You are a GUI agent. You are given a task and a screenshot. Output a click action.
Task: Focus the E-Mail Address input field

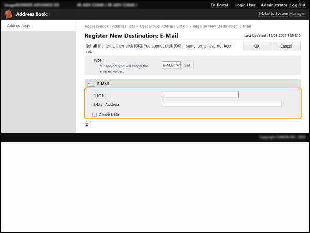tap(221, 104)
